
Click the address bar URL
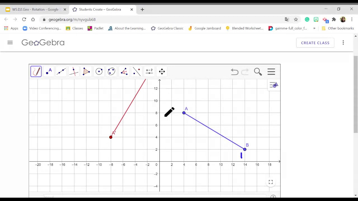coord(72,20)
